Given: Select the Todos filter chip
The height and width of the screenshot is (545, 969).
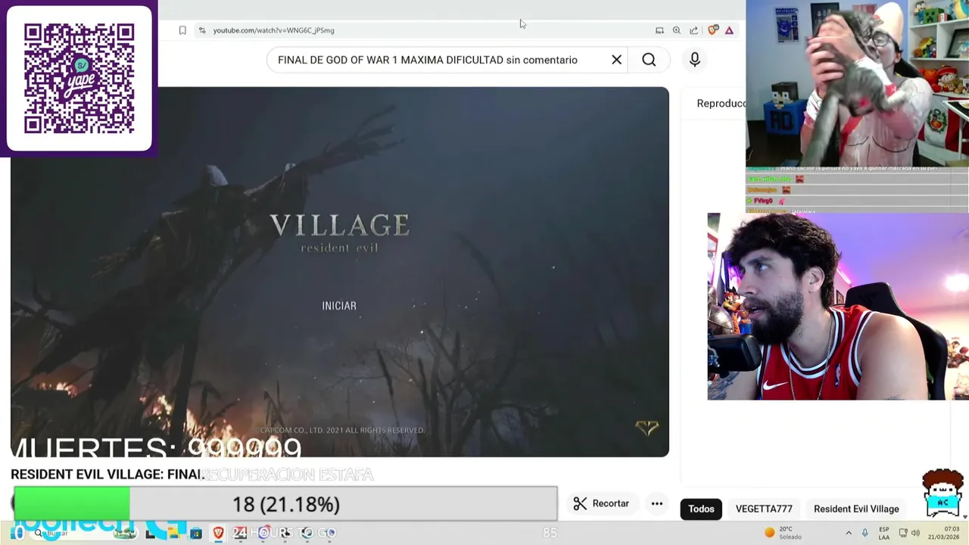Looking at the screenshot, I should 701,509.
